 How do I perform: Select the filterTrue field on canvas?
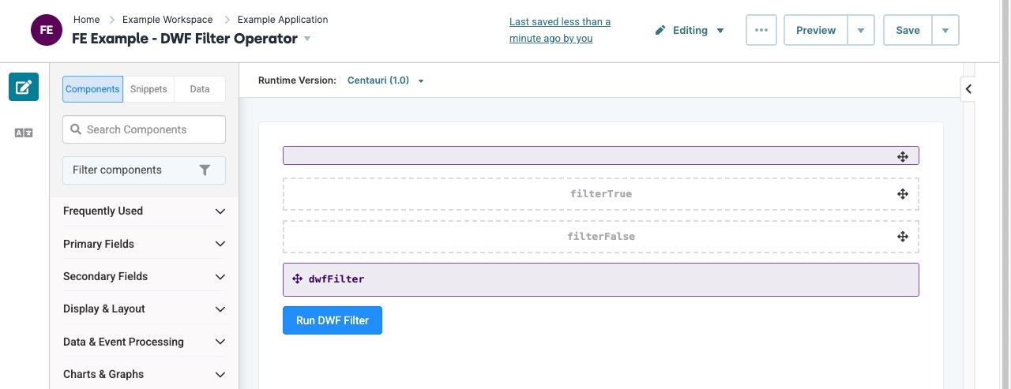click(601, 194)
